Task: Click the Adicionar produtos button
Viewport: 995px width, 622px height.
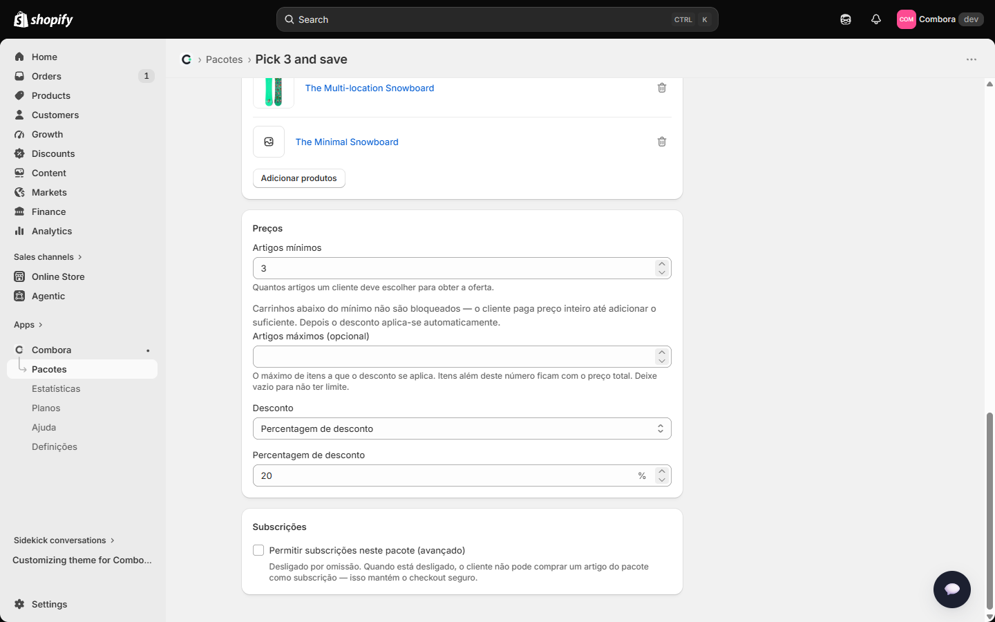Action: pos(298,178)
